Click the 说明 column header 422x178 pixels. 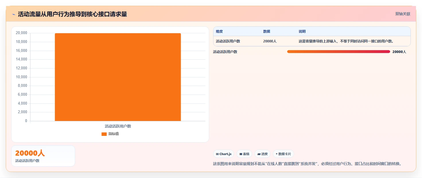[x=302, y=32]
